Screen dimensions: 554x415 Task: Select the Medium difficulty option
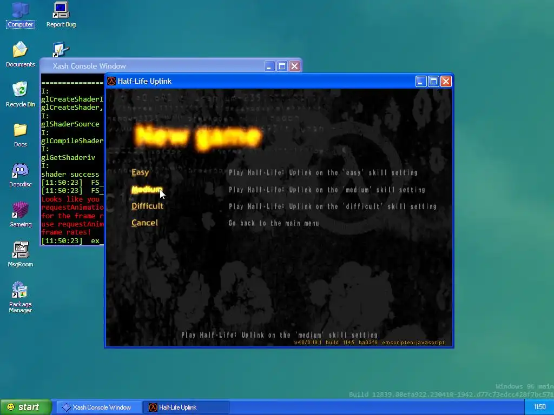click(x=147, y=190)
